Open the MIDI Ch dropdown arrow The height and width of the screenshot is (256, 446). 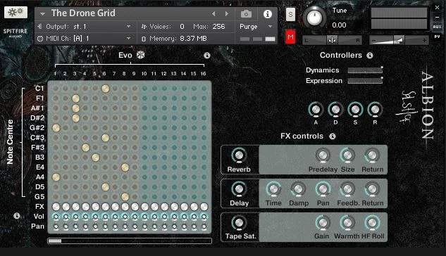click(128, 38)
